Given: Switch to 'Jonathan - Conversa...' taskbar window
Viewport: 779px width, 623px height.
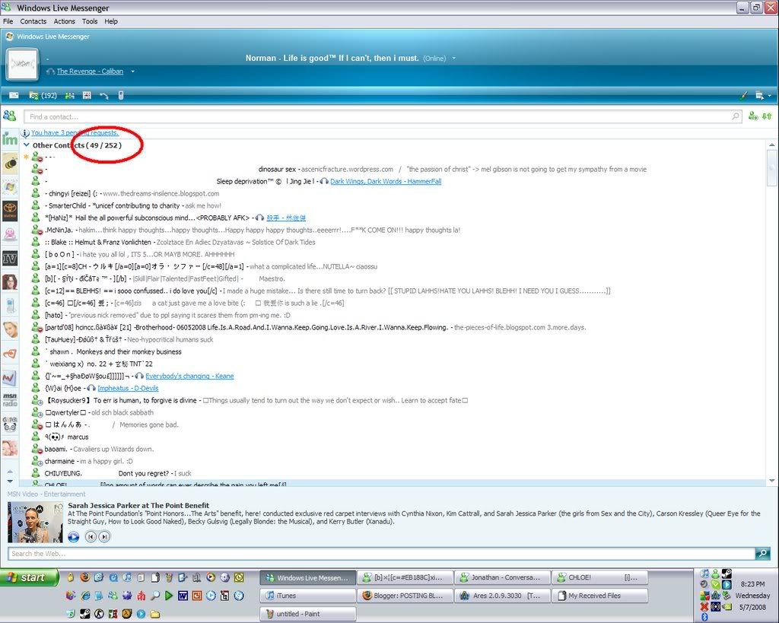Looking at the screenshot, I should tap(502, 577).
